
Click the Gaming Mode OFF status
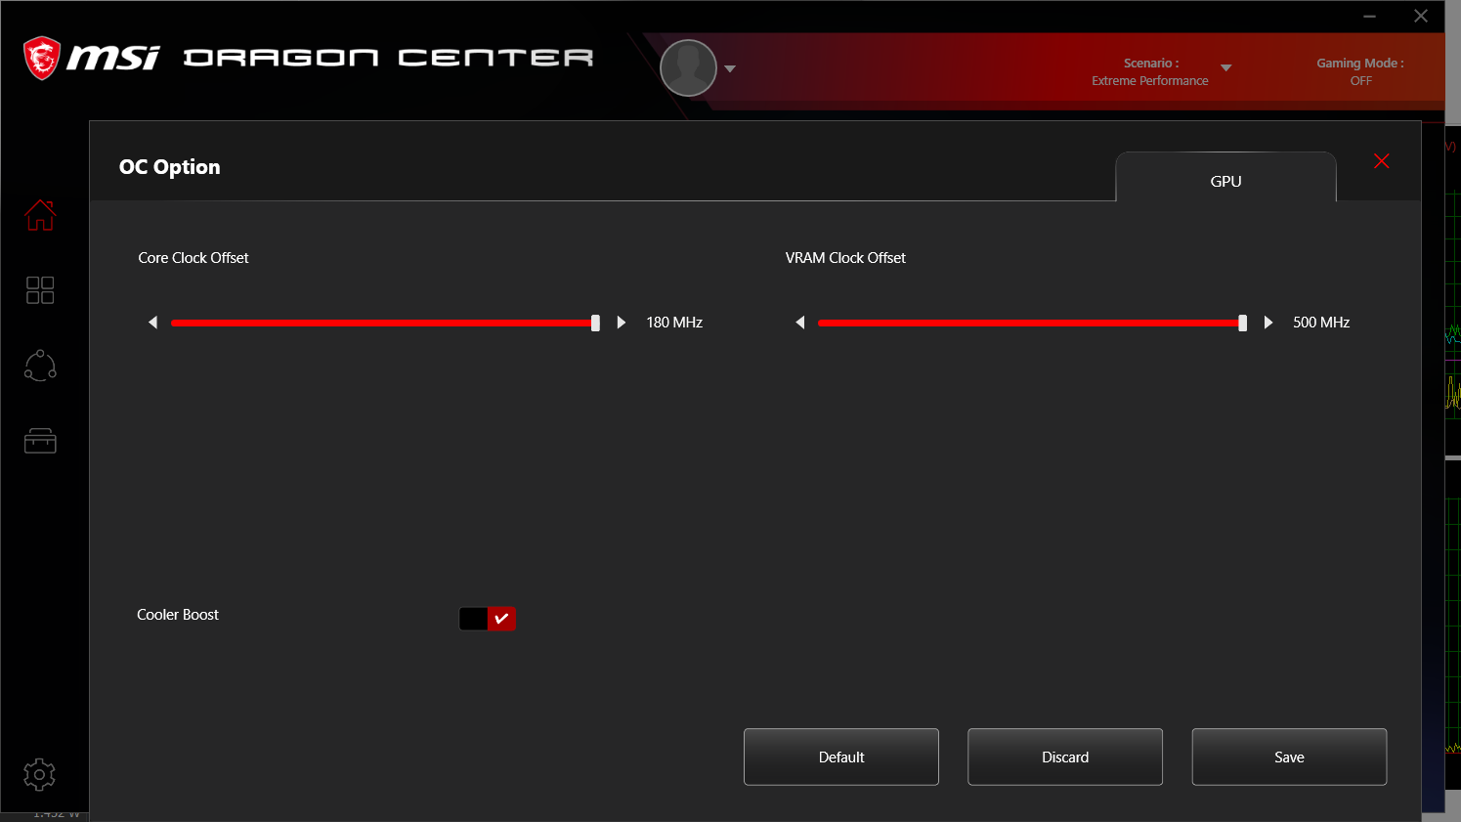coord(1360,71)
